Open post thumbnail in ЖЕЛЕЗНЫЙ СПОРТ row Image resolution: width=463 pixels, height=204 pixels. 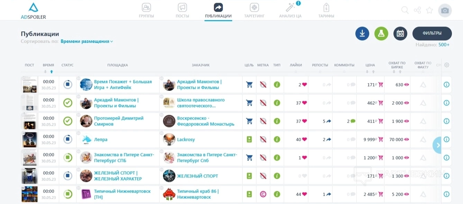(x=29, y=176)
